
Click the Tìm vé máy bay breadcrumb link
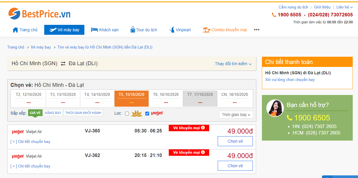[105, 47]
